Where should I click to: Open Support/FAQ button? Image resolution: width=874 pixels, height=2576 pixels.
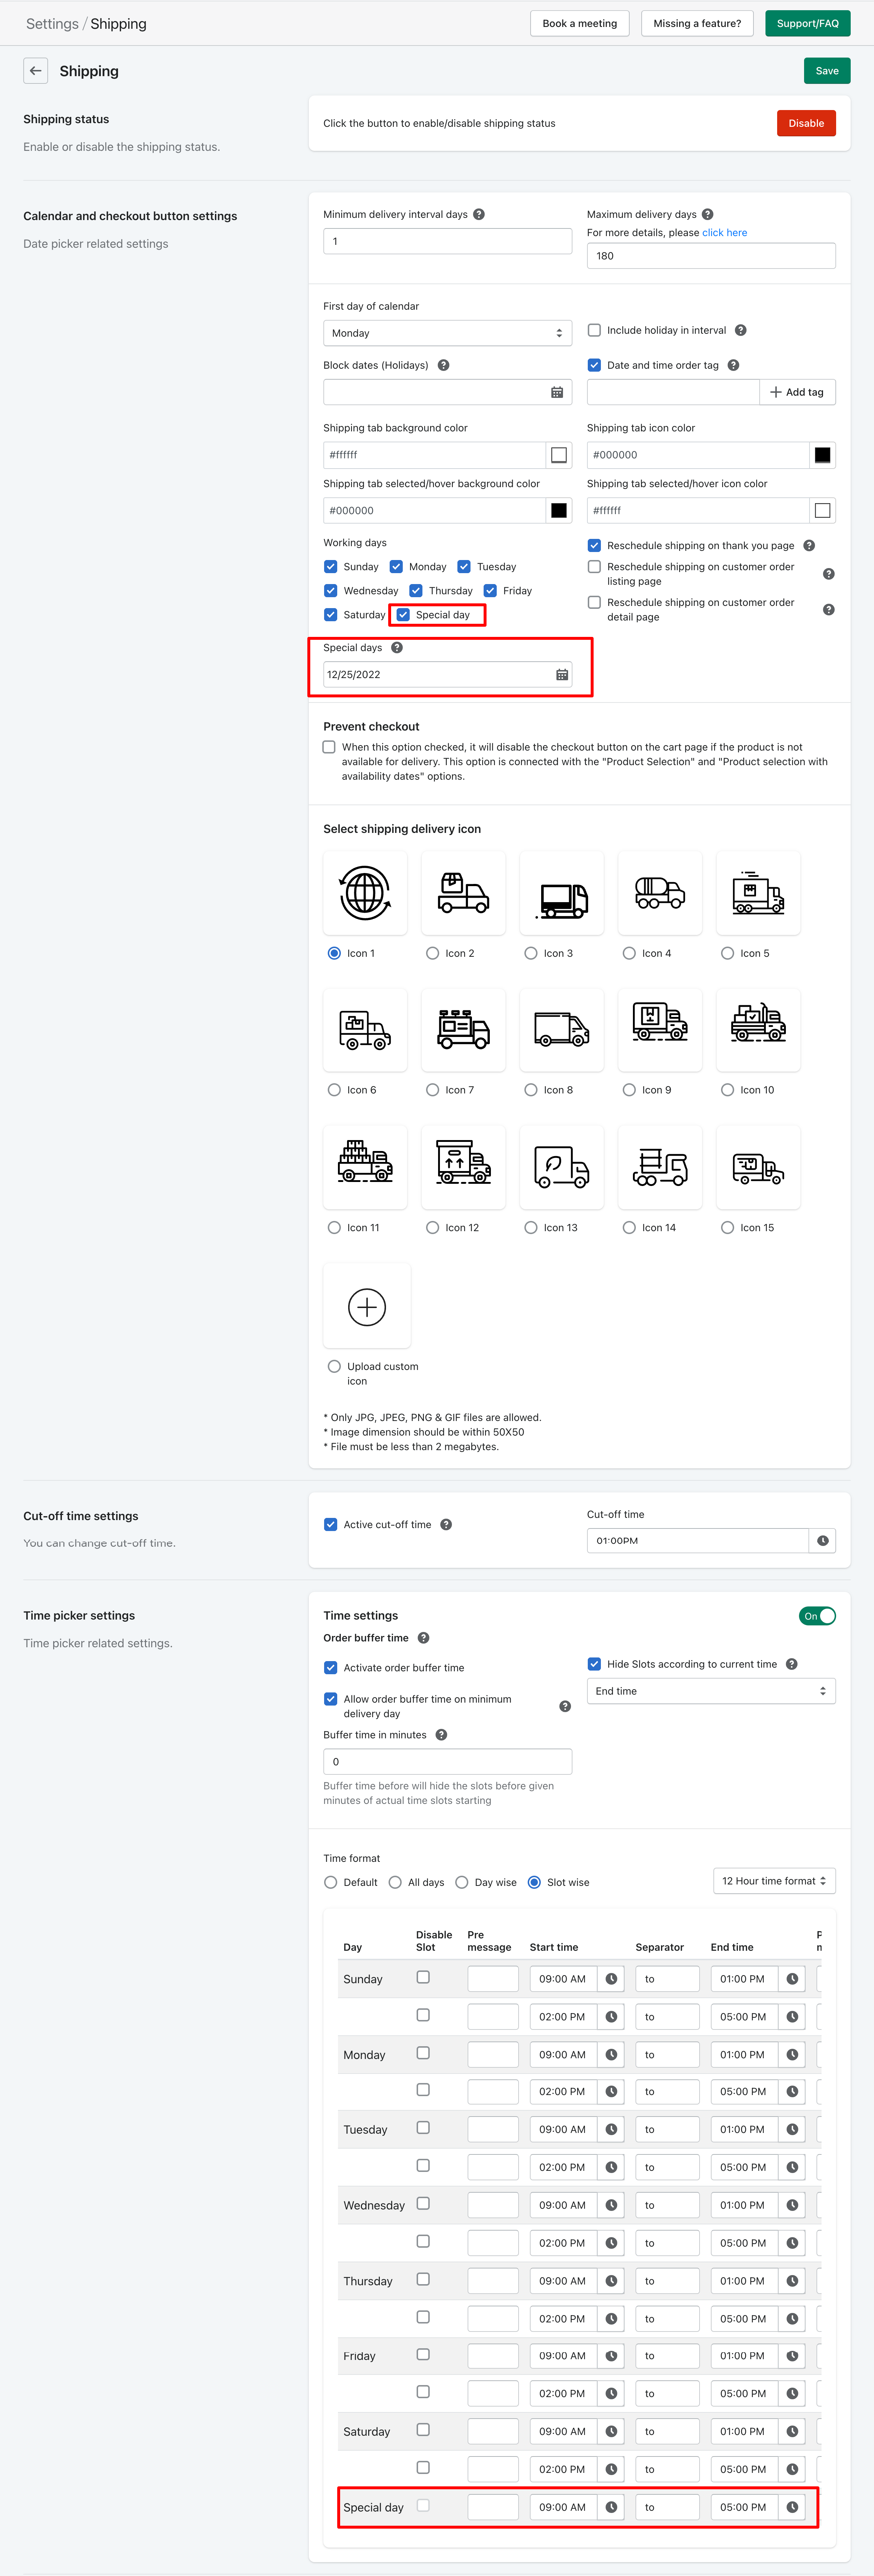808,23
